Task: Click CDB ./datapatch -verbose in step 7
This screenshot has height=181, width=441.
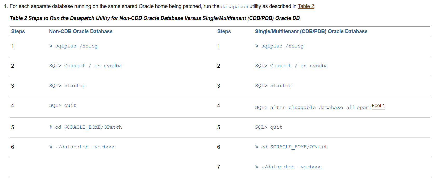Action: [288, 167]
